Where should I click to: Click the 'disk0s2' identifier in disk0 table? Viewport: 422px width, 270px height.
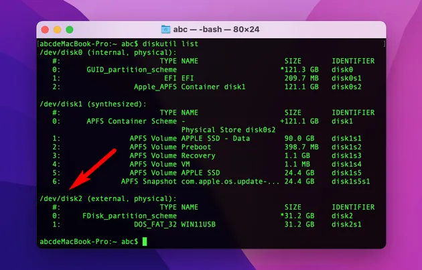click(346, 87)
